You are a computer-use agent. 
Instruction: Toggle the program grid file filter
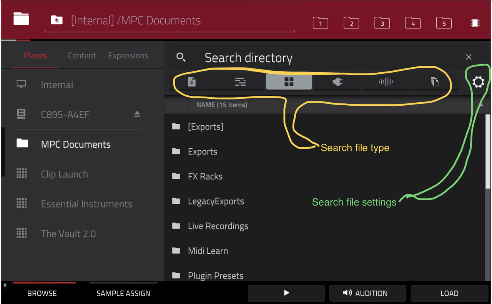click(x=289, y=81)
